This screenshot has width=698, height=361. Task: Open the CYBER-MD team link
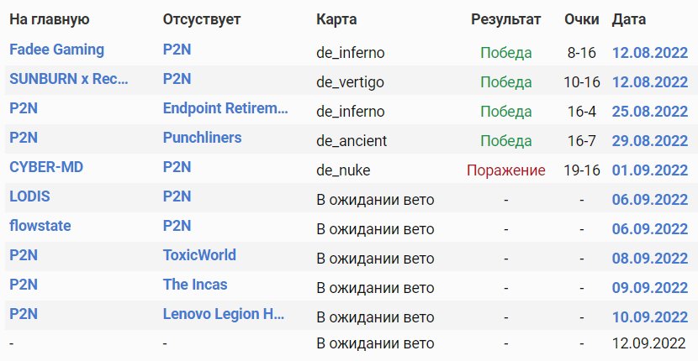pyautogui.click(x=46, y=167)
